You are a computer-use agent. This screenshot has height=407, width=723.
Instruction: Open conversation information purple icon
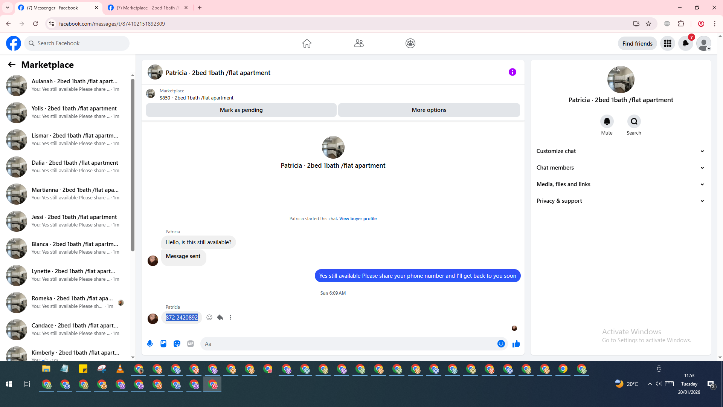tap(513, 72)
